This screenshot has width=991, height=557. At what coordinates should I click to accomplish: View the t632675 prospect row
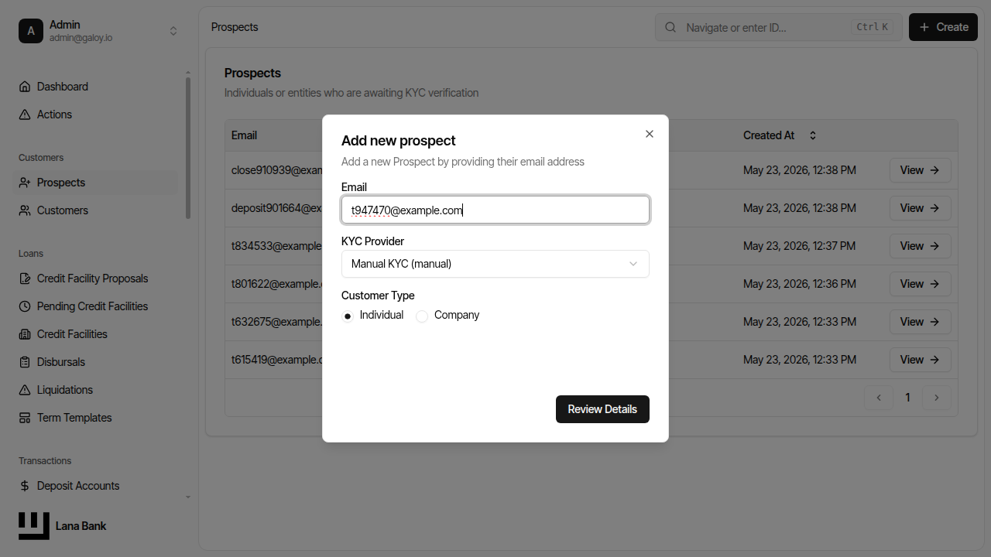[921, 322]
